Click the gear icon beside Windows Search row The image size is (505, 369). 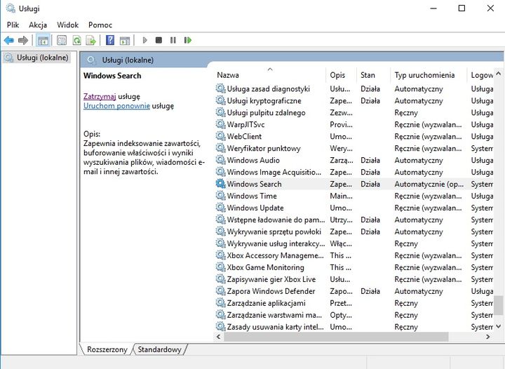(221, 184)
